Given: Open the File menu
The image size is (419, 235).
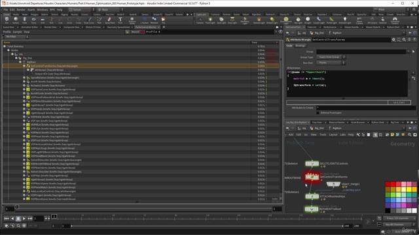Looking at the screenshot, I should [6, 10].
